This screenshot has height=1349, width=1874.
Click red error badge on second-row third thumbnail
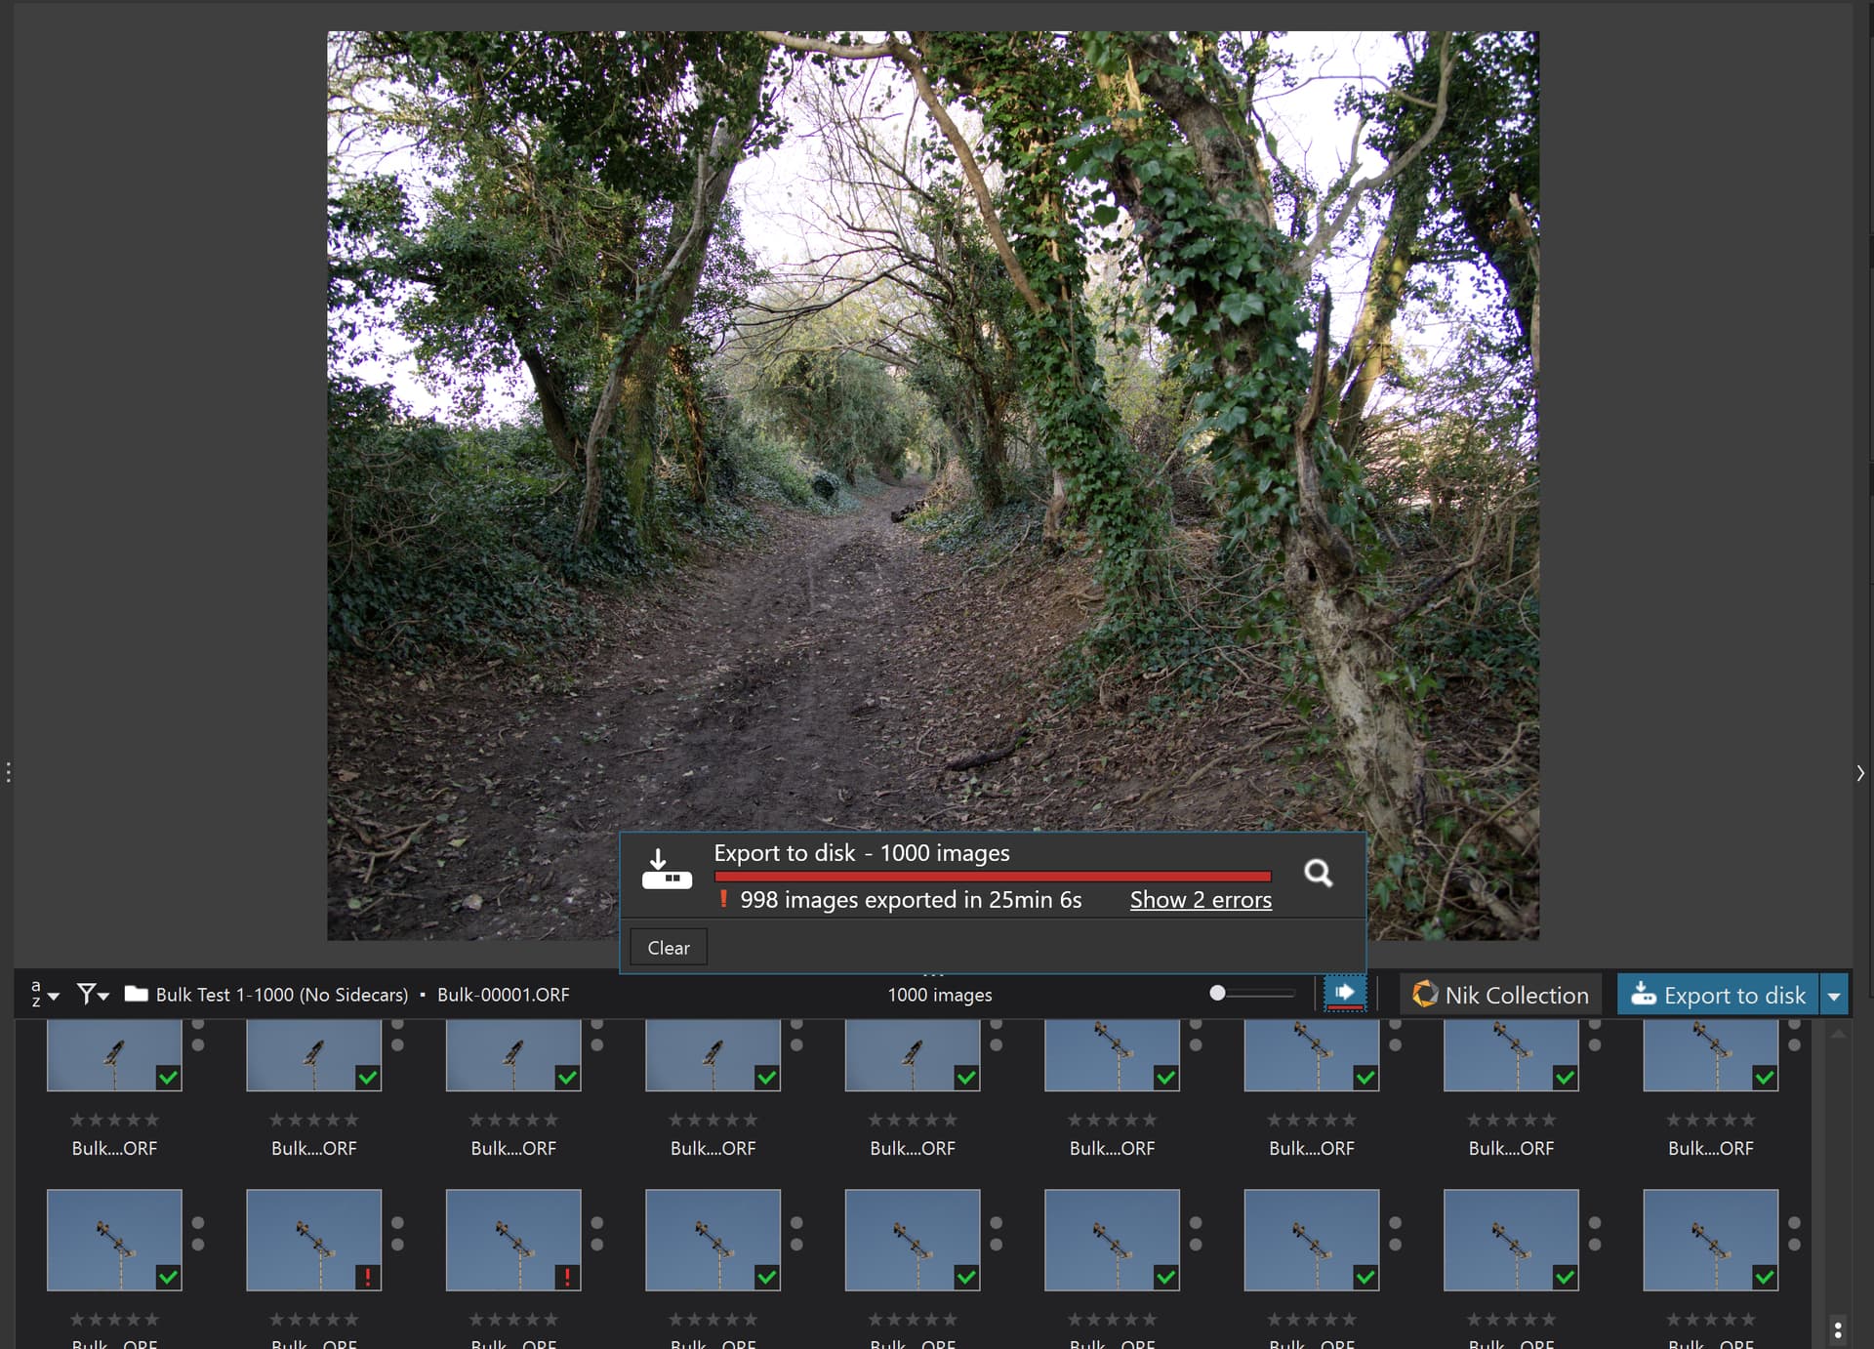[x=567, y=1277]
